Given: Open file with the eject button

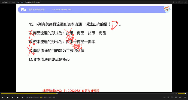Looking at the screenshot, I should point(23,98).
